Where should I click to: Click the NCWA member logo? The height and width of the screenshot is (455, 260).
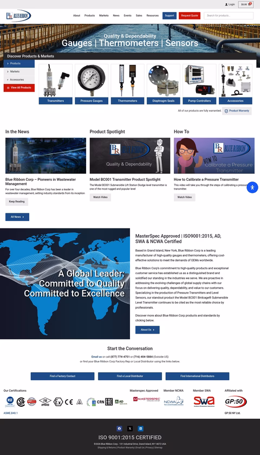click(173, 401)
